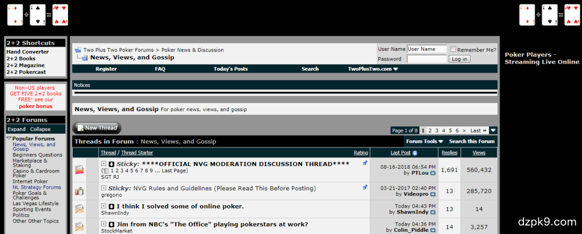Toggle the Remember Me checkbox
The image size is (582, 234).
click(453, 49)
